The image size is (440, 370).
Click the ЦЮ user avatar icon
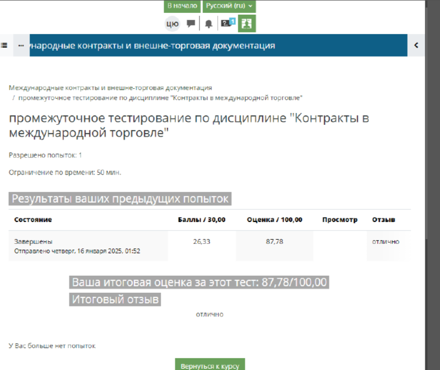[x=172, y=24]
